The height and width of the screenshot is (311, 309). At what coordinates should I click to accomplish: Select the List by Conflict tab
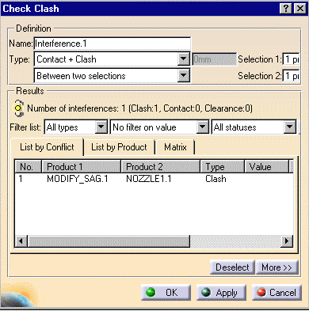(x=47, y=147)
